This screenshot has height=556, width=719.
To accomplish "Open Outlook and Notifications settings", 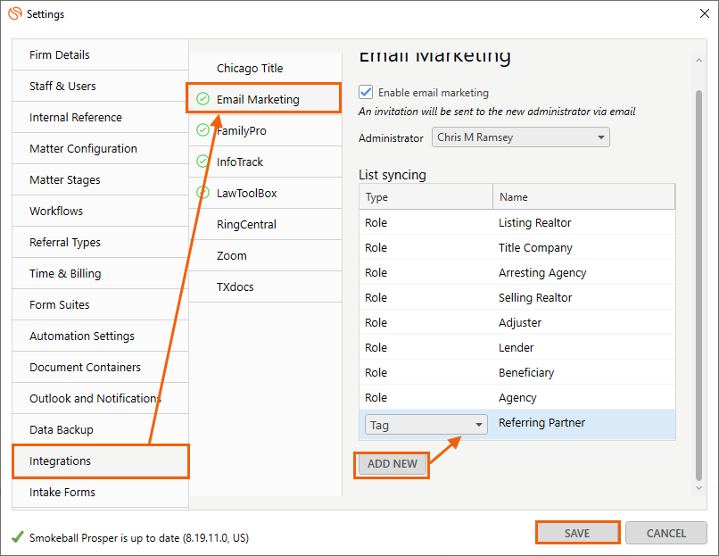I will (101, 398).
